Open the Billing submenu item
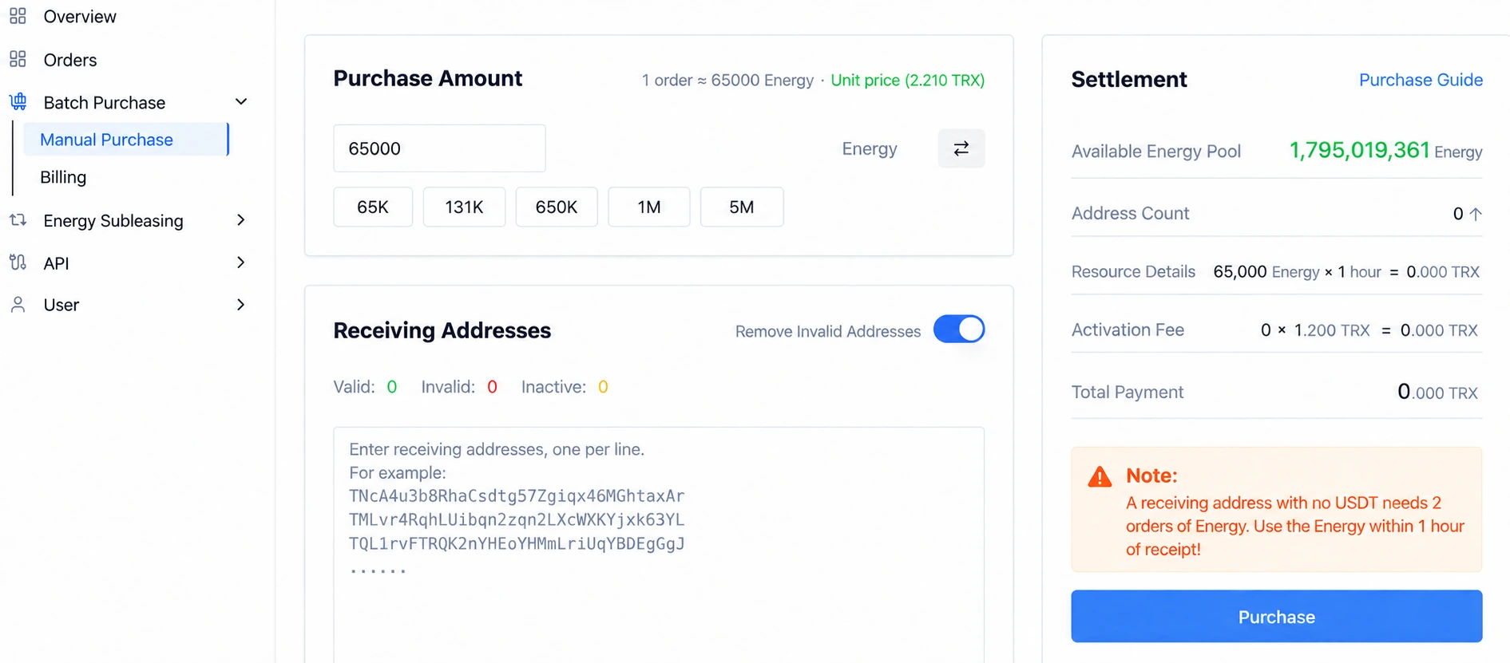 [x=63, y=177]
